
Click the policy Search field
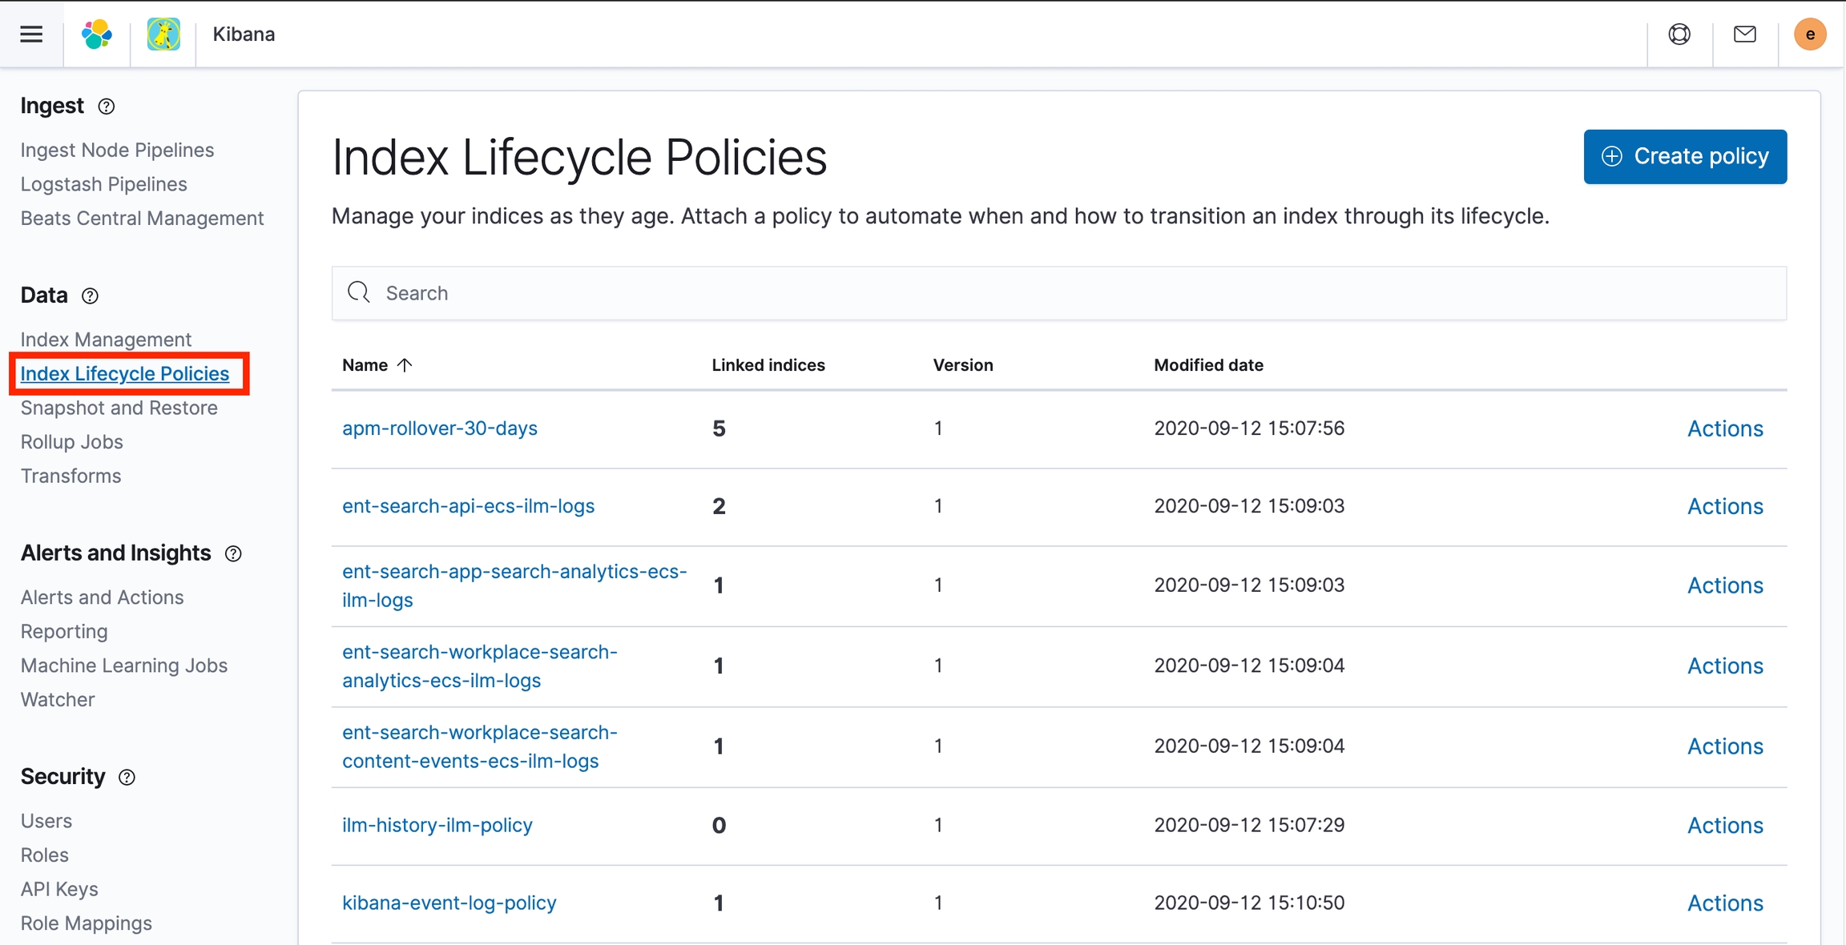[1058, 293]
